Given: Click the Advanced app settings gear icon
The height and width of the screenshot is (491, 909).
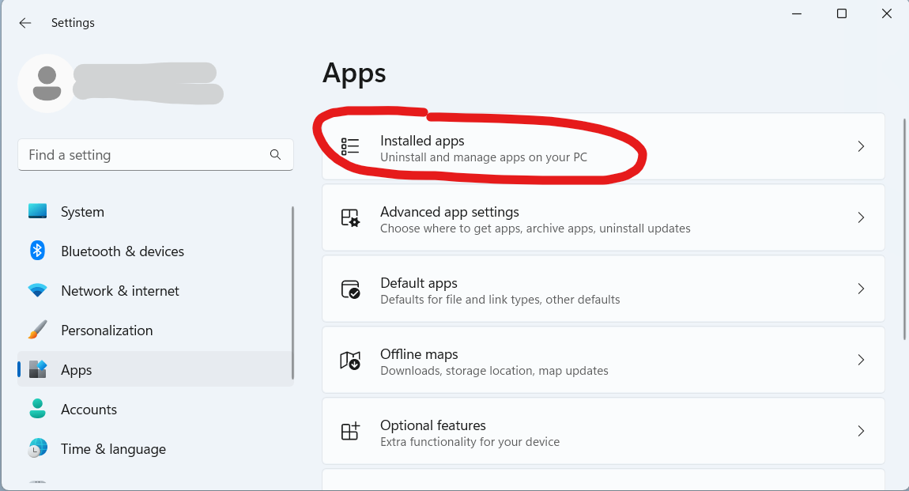Looking at the screenshot, I should pyautogui.click(x=349, y=218).
